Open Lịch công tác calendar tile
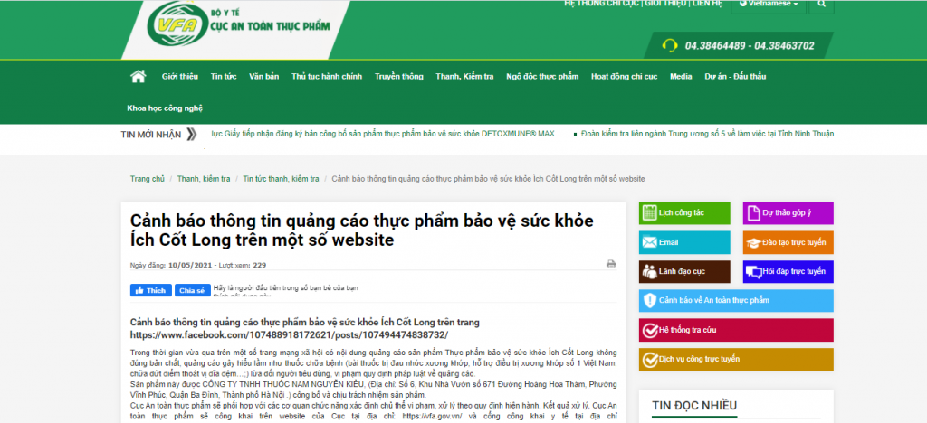The image size is (927, 423). pyautogui.click(x=684, y=213)
